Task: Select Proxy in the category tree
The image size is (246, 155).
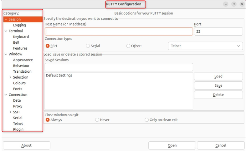Action: [18, 106]
